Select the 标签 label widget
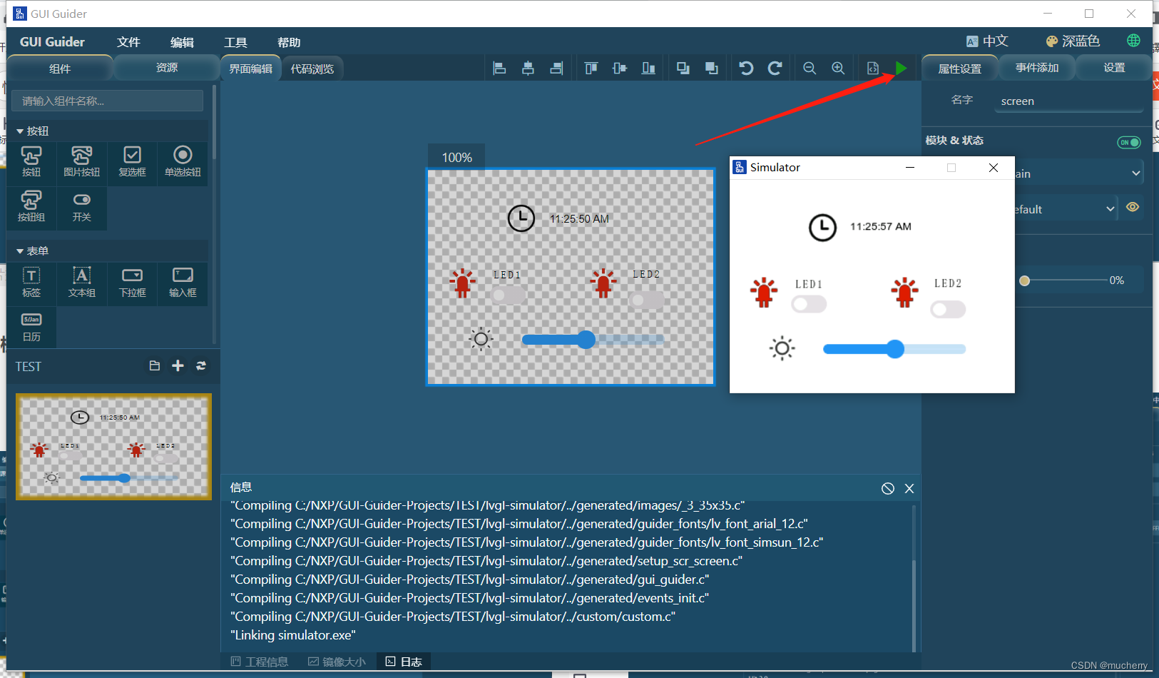 point(31,283)
